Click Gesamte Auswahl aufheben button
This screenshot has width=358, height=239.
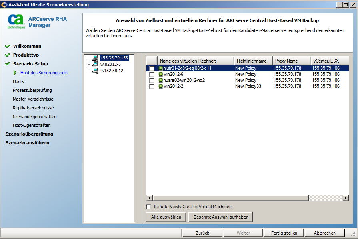tap(220, 217)
